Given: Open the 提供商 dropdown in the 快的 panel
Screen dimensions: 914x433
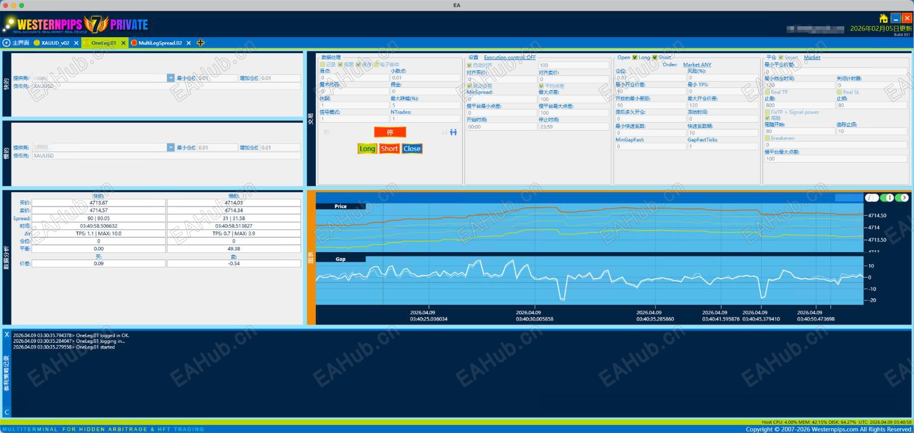Looking at the screenshot, I should point(171,78).
